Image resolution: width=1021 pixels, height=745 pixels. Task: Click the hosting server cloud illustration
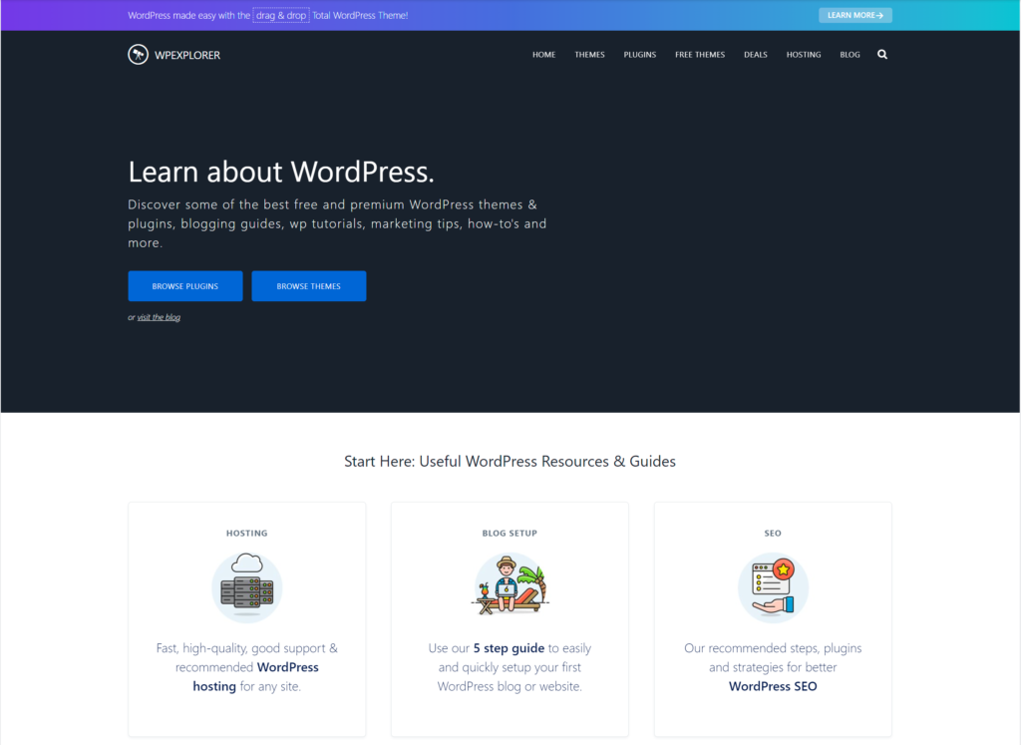point(246,587)
